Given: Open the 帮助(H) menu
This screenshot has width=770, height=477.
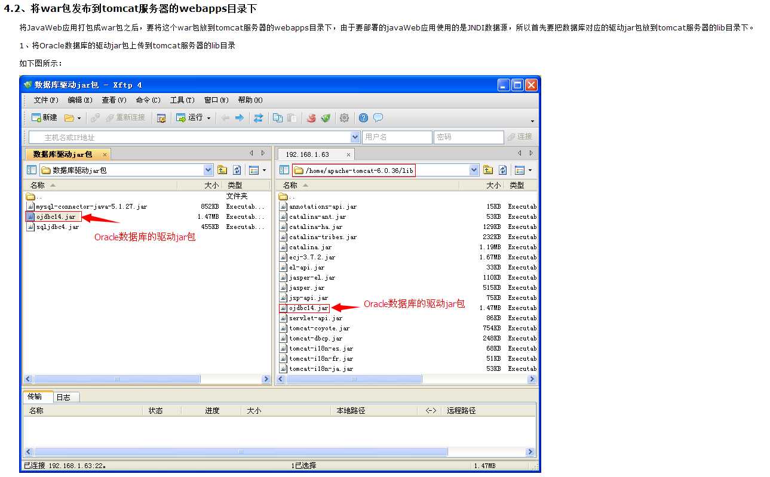Looking at the screenshot, I should 250,100.
